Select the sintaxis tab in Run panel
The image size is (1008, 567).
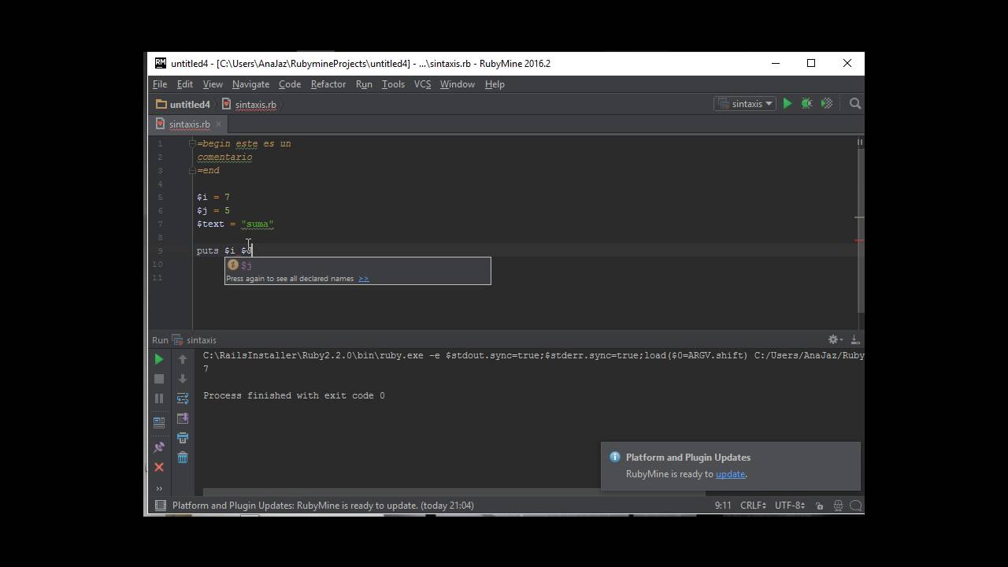tap(195, 340)
